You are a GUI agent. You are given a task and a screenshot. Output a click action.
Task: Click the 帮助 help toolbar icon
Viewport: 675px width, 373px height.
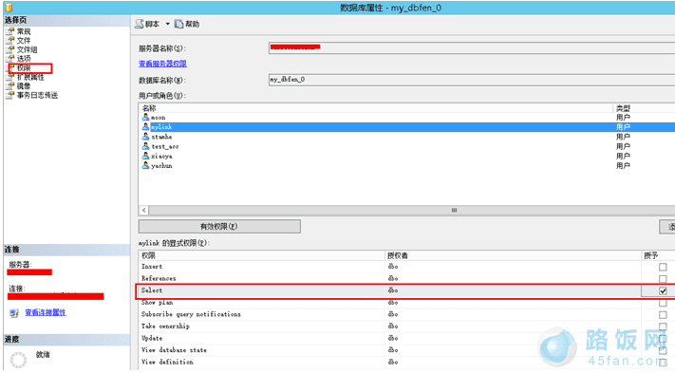click(178, 24)
